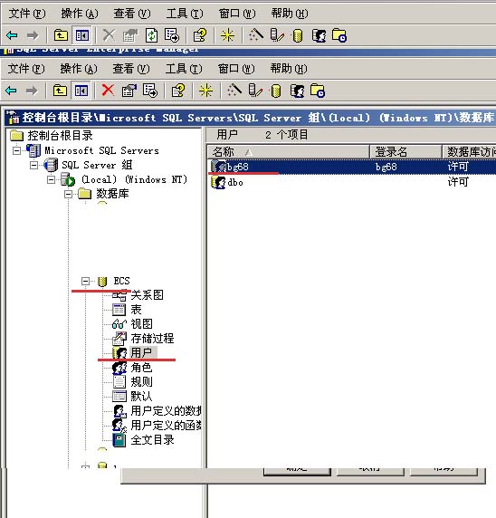The image size is (496, 518).
Task: Select the (local) (Windows NT) server
Action: tap(134, 179)
